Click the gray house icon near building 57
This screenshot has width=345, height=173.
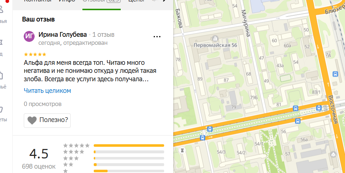tap(333, 154)
